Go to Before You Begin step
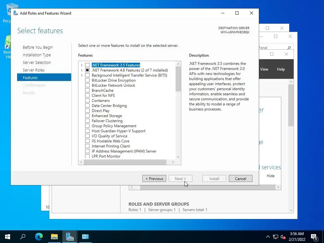Screen dimensions: 324x243 (38, 47)
